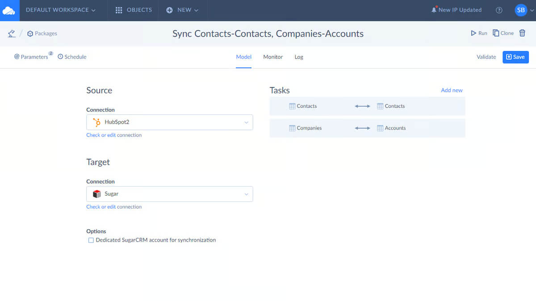The image size is (536, 301).
Task: Open the HubSpot2 source connection dropdown
Action: coord(170,122)
